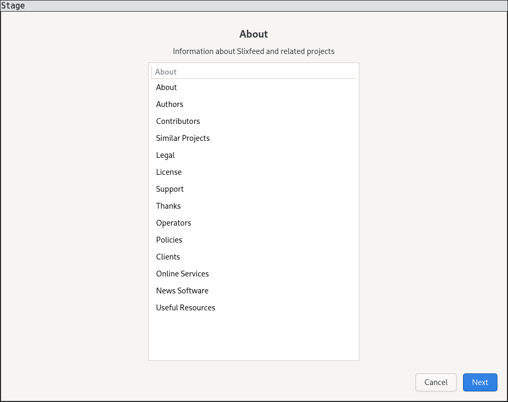Choose Clients in the list
The image size is (508, 402).
click(x=168, y=257)
